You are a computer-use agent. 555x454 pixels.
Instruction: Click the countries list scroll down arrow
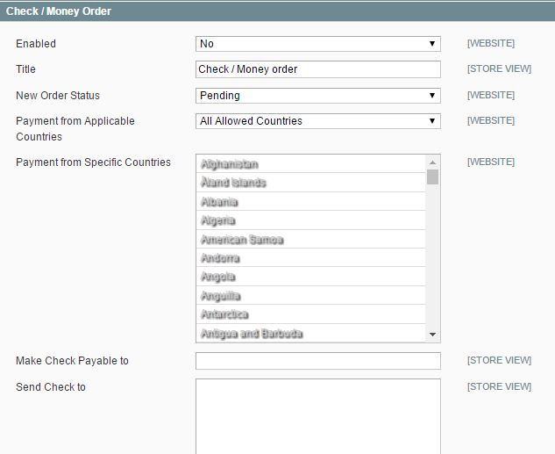pyautogui.click(x=432, y=335)
